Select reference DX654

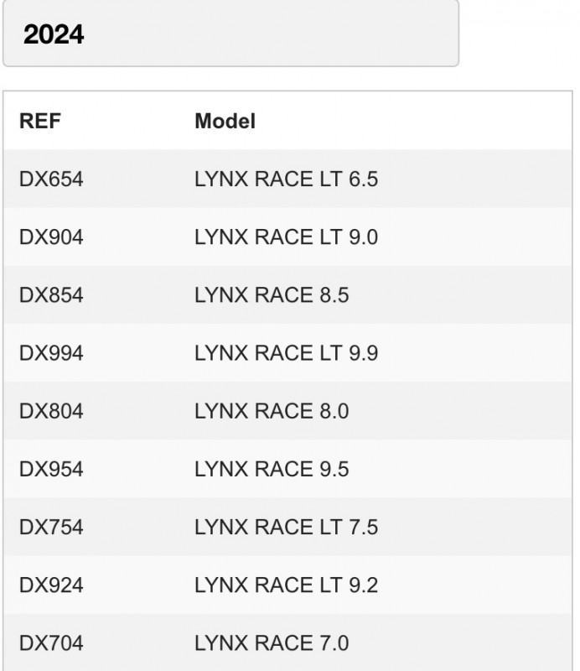51,179
